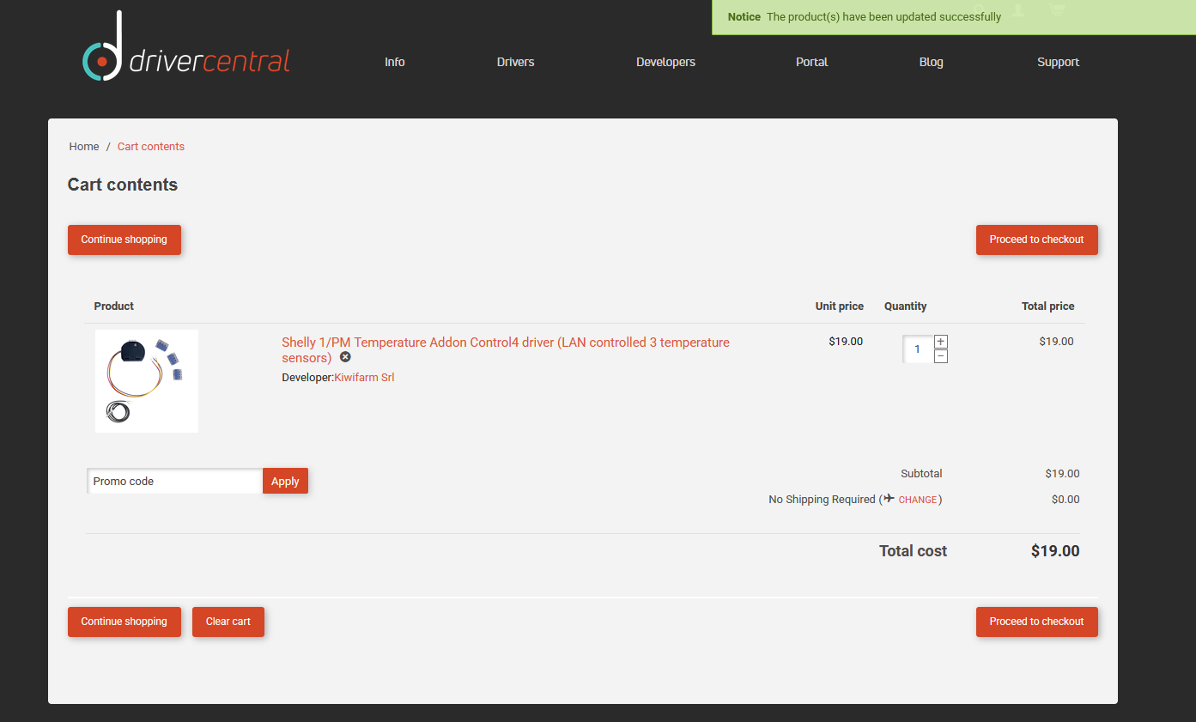1196x722 pixels.
Task: Click the $0.00 shipping amount
Action: pyautogui.click(x=1065, y=500)
